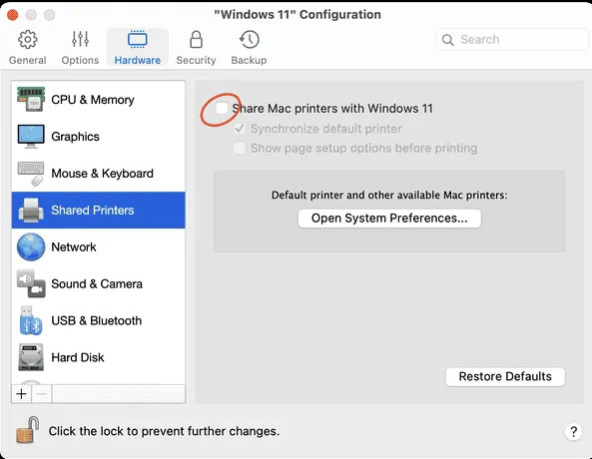592x459 pixels.
Task: Open the Backup clock icon
Action: pyautogui.click(x=249, y=40)
